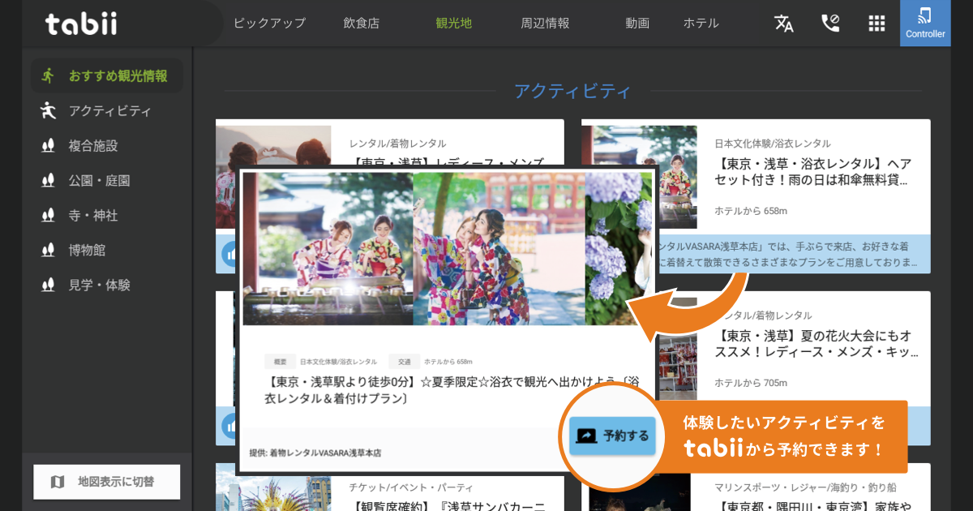The height and width of the screenshot is (511, 973).
Task: Click the walking icon beside おすすめ観光情報
Action: [x=49, y=76]
